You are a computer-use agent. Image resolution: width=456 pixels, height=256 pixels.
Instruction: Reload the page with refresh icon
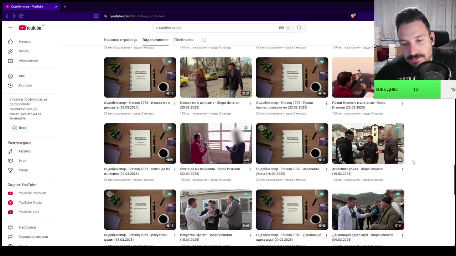pyautogui.click(x=21, y=16)
